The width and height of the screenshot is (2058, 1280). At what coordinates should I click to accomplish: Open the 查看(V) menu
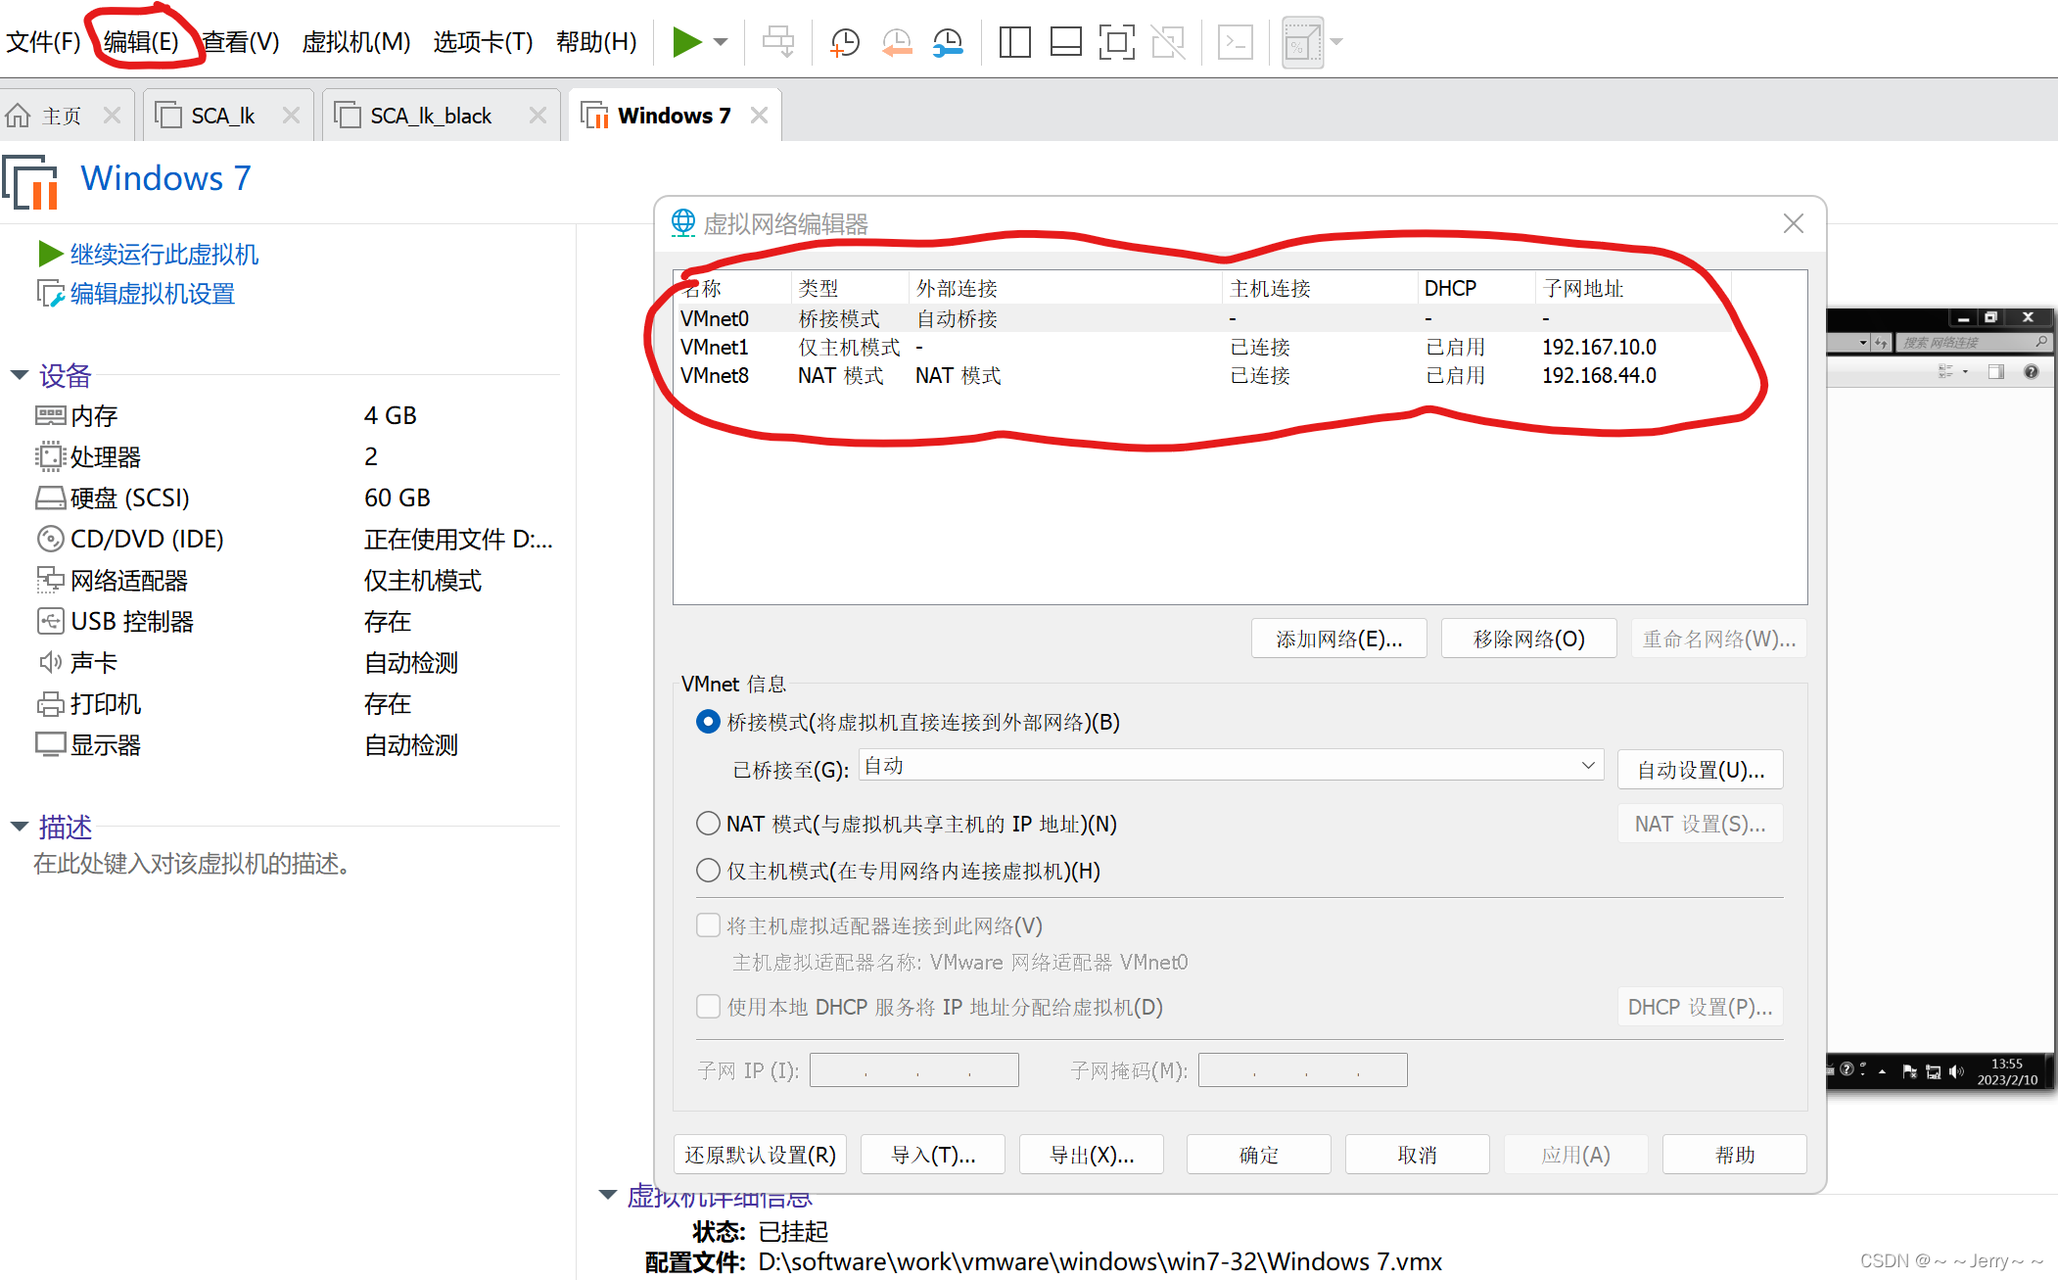[241, 42]
